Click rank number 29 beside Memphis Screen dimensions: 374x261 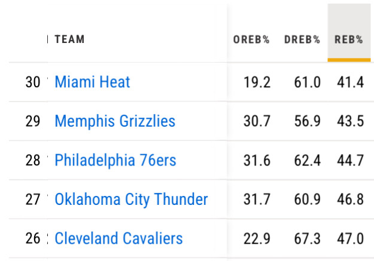coord(33,121)
